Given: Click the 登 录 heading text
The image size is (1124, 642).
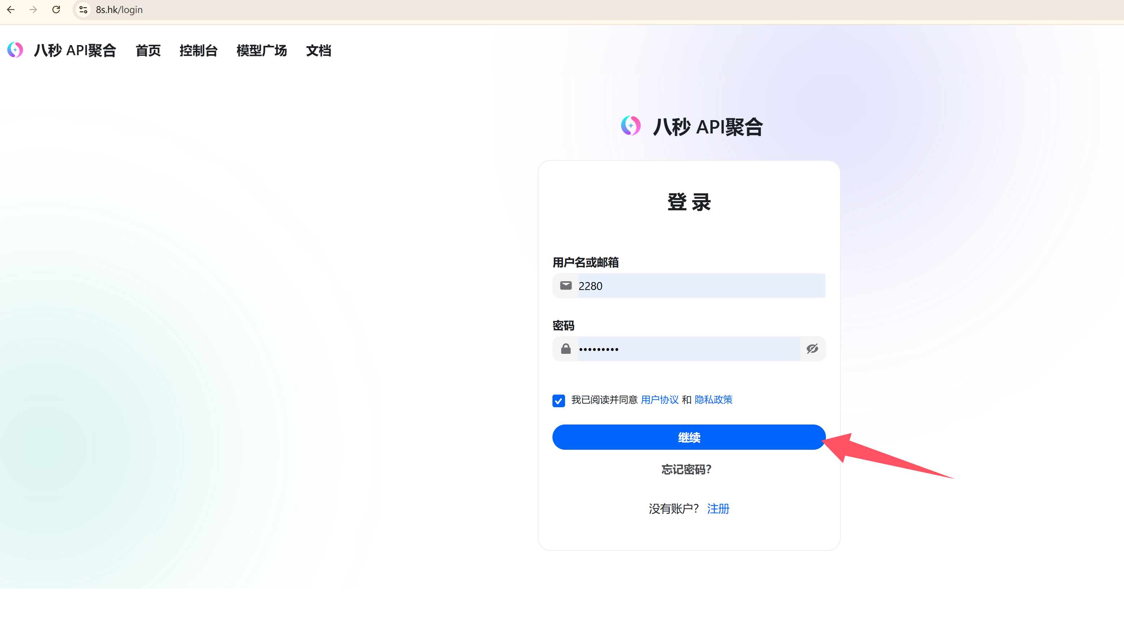Looking at the screenshot, I should pos(689,202).
